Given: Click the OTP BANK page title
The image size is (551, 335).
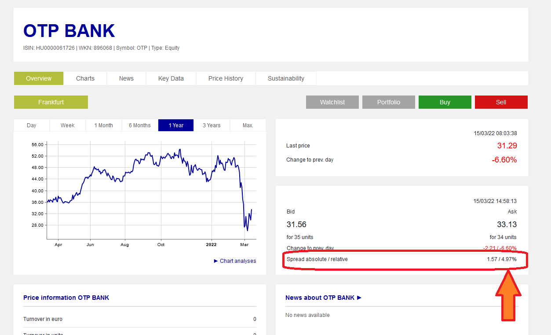Looking at the screenshot, I should click(x=69, y=31).
